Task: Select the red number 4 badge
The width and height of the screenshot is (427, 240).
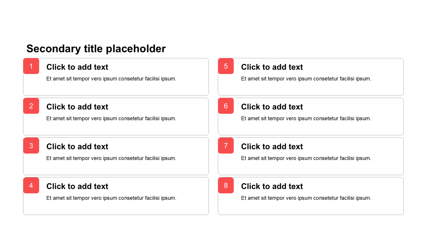Action: click(31, 185)
